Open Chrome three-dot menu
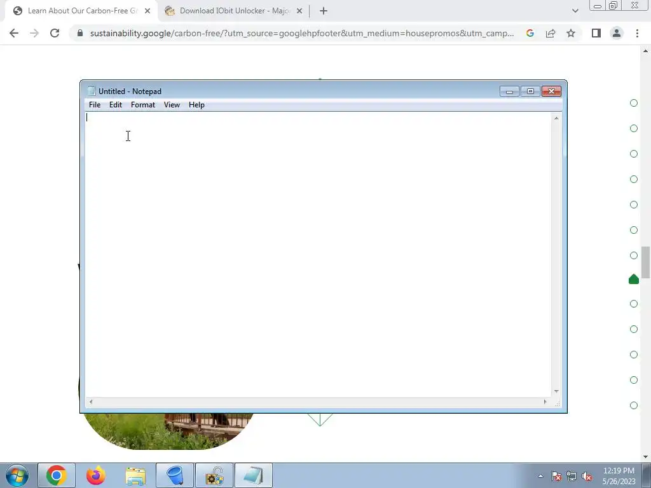Viewport: 651px width, 488px height. (x=637, y=33)
